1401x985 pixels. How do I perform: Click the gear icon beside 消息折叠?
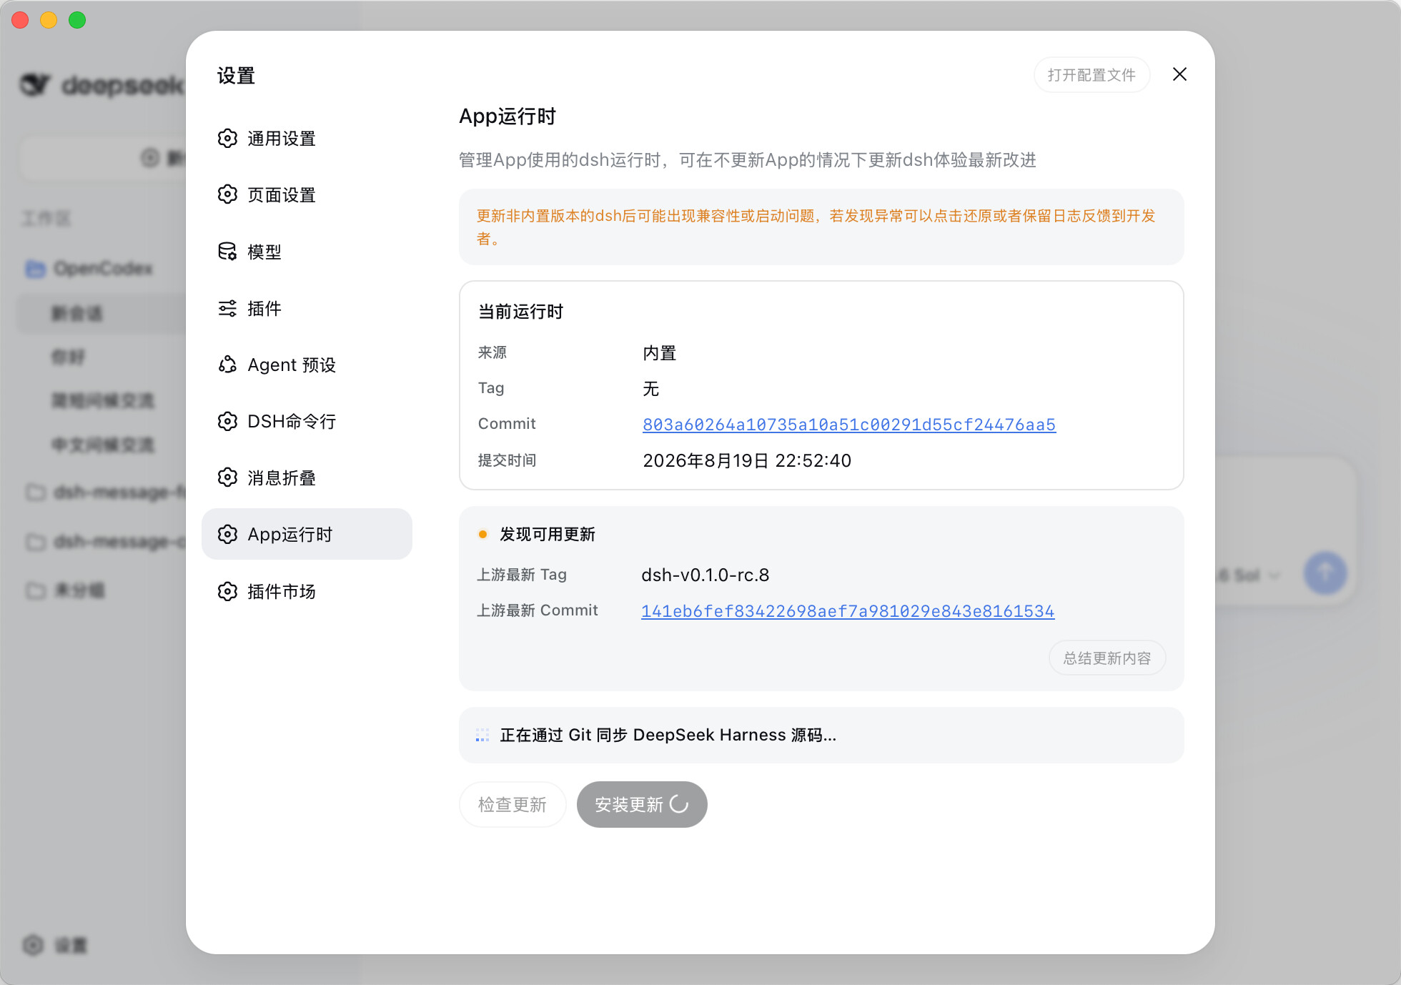coord(227,477)
